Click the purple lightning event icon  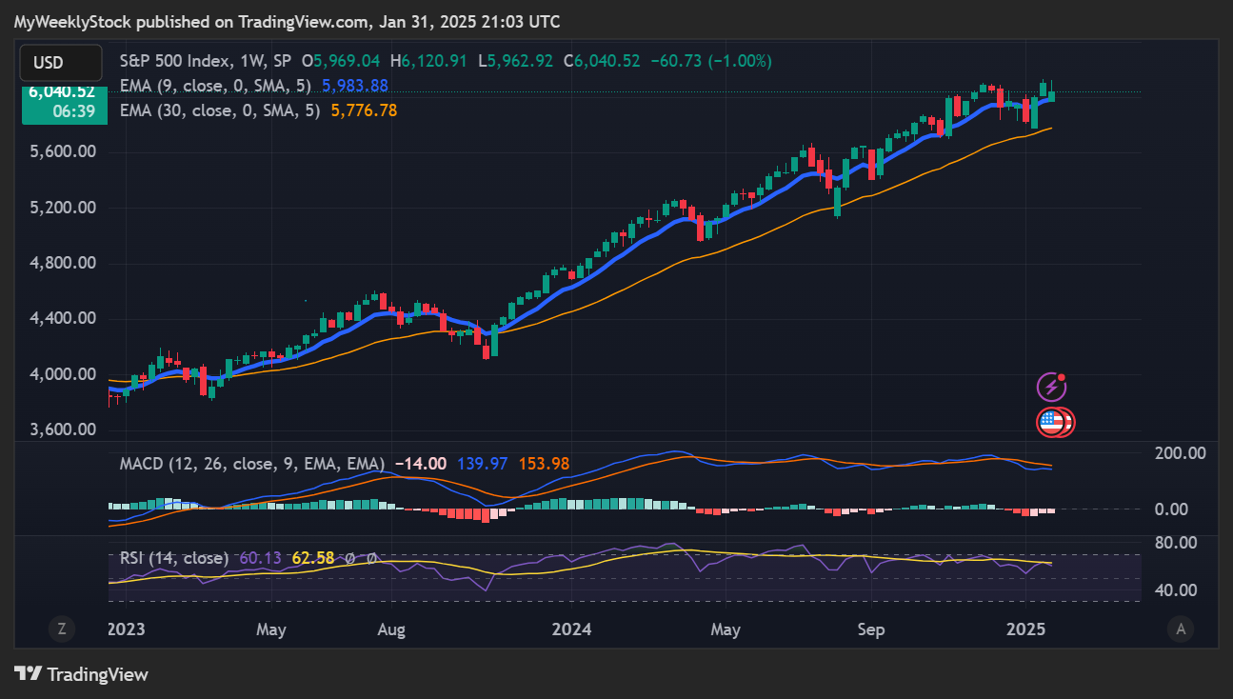(x=1051, y=387)
